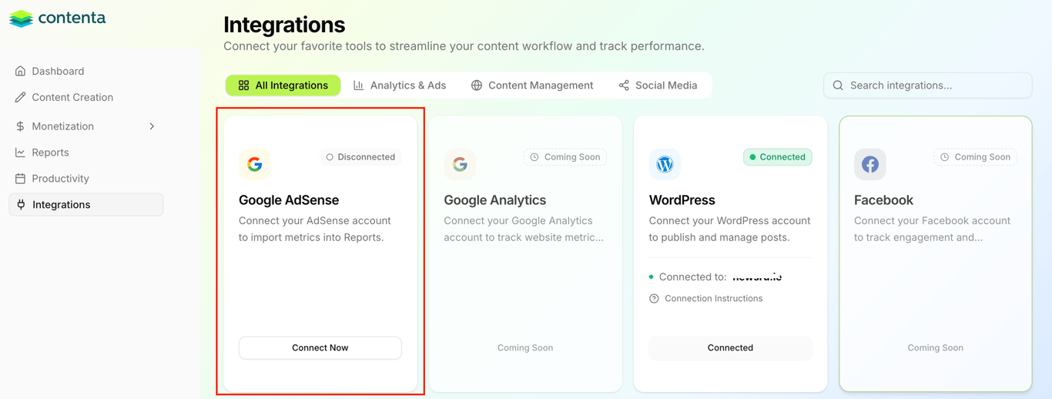The height and width of the screenshot is (399, 1052).
Task: Click the Content Creation pencil icon
Action: [20, 97]
